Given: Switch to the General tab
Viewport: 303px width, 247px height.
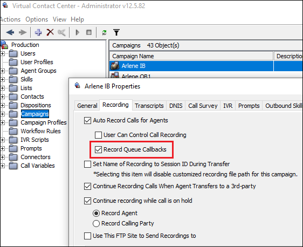Looking at the screenshot, I should click(x=87, y=106).
